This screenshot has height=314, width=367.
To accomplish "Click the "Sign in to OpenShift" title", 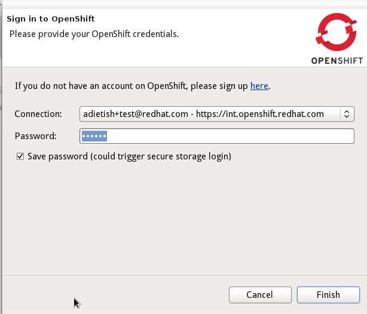I will 50,19.
